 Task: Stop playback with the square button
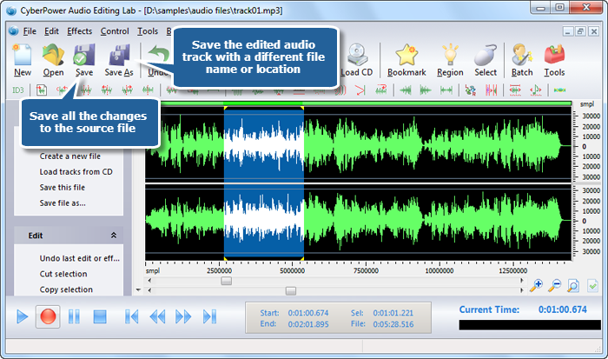[x=100, y=316]
